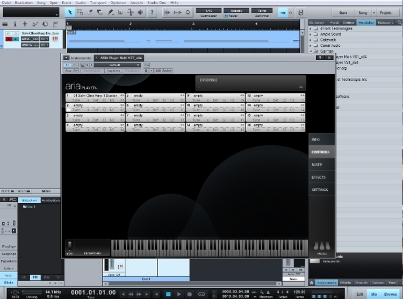Select the Eraser tool
The height and width of the screenshot is (299, 403).
click(x=100, y=12)
